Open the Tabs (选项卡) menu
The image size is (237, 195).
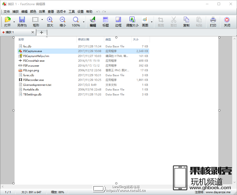pyautogui.click(x=61, y=12)
